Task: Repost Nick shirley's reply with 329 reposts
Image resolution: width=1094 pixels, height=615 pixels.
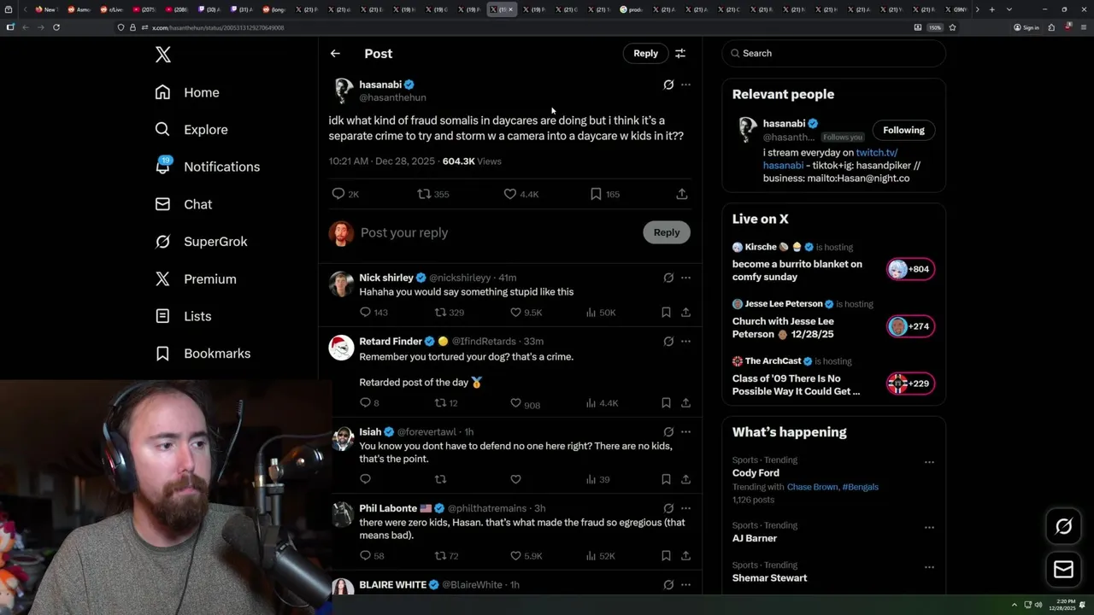Action: [x=440, y=313]
